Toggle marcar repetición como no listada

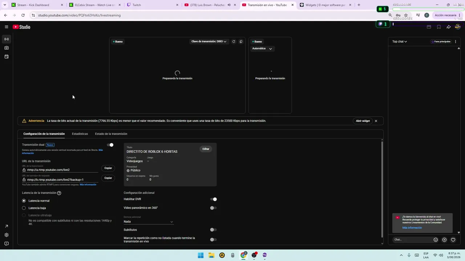pos(213,240)
